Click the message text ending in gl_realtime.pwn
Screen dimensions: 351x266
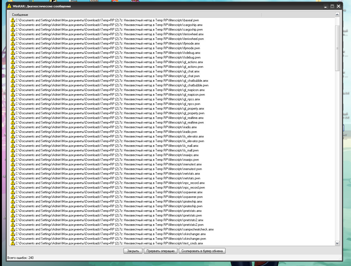[x=110, y=122]
